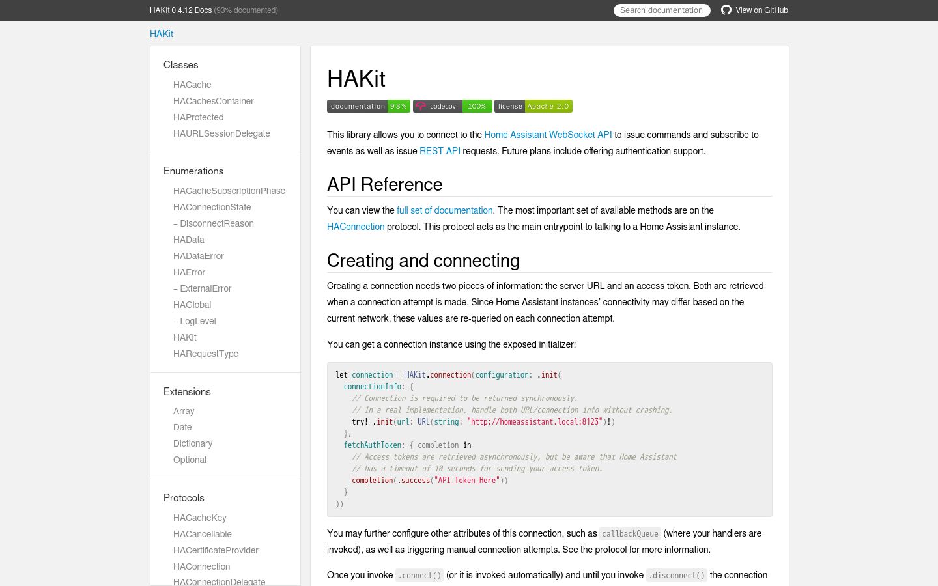Open the Home Assistant WebSocket API link
The height and width of the screenshot is (586, 938).
tap(548, 135)
